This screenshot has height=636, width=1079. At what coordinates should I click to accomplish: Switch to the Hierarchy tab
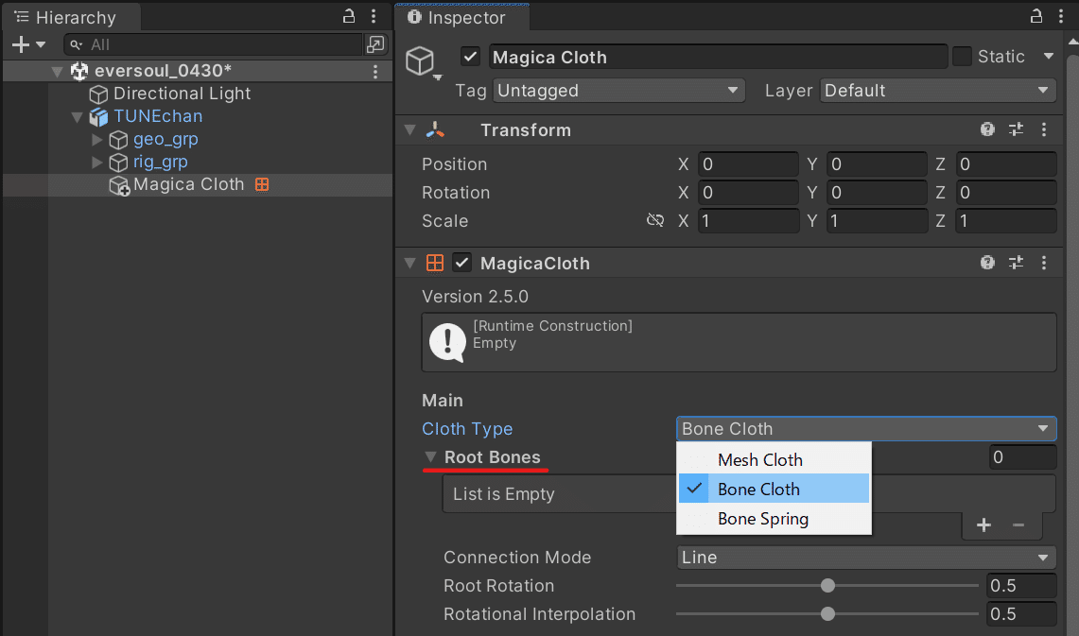tap(72, 17)
